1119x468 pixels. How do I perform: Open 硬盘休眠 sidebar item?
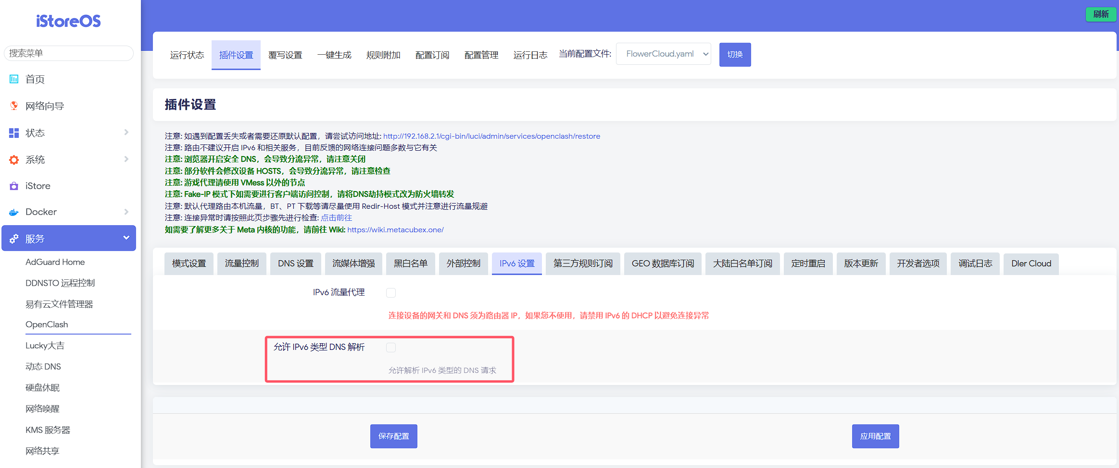pyautogui.click(x=42, y=388)
